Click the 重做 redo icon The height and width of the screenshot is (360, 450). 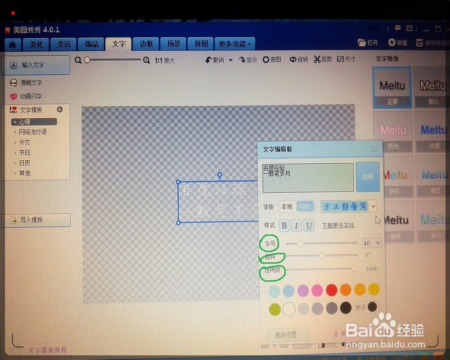[x=242, y=60]
